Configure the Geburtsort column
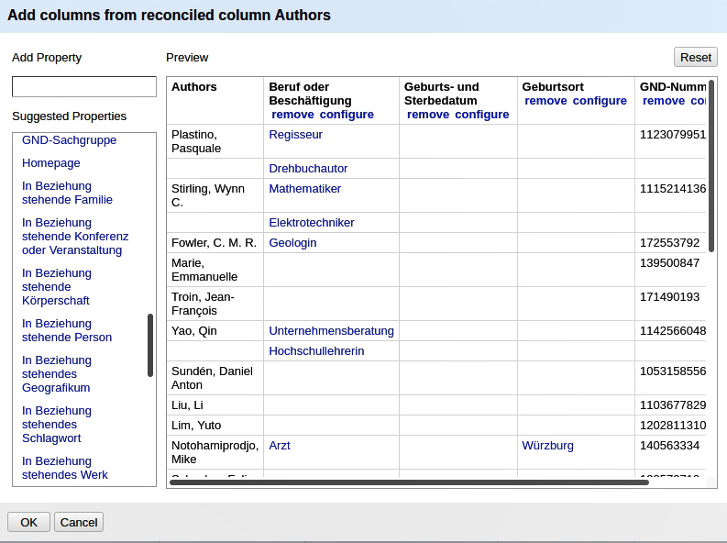The height and width of the screenshot is (543, 727). point(600,101)
